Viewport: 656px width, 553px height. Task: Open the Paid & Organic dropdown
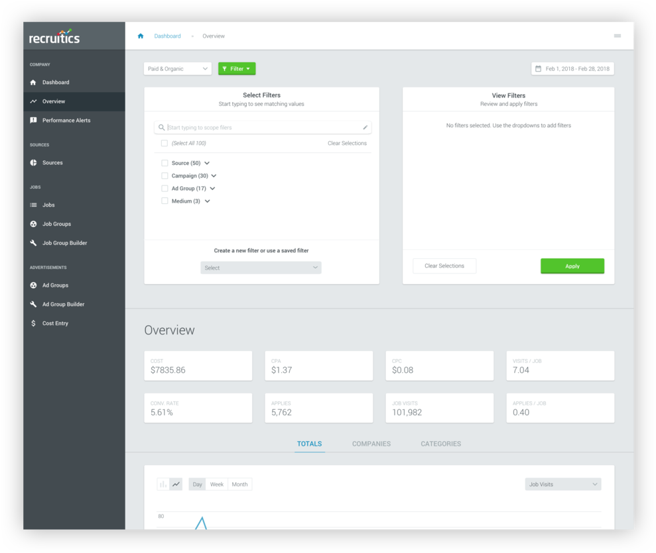pos(177,69)
